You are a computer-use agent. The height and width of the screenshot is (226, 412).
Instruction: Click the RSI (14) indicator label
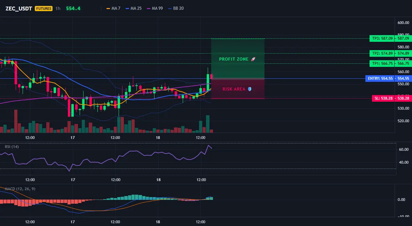pyautogui.click(x=12, y=147)
